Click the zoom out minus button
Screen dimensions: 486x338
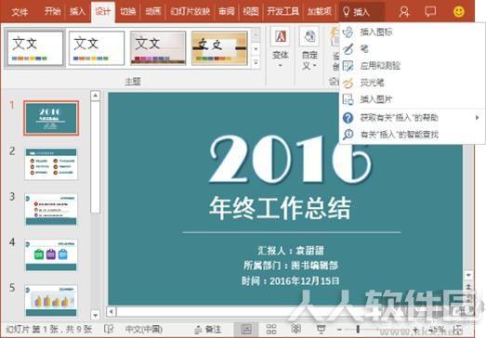click(x=339, y=330)
